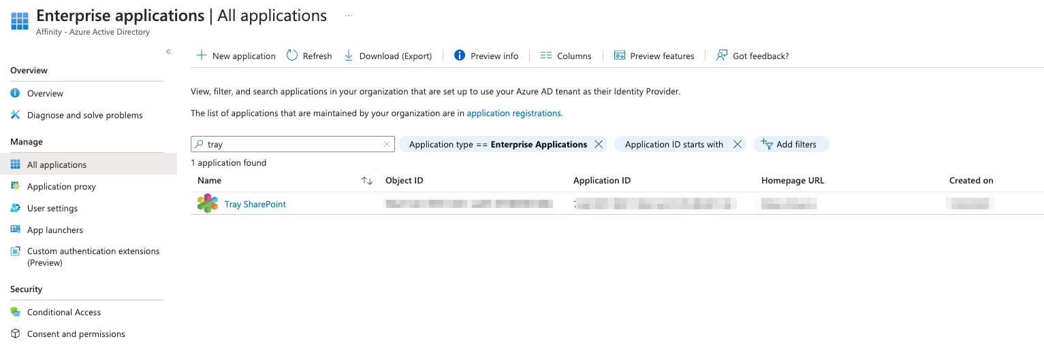This screenshot has width=1044, height=352.
Task: Click the Tray SharePoint colorful app icon
Action: [208, 203]
